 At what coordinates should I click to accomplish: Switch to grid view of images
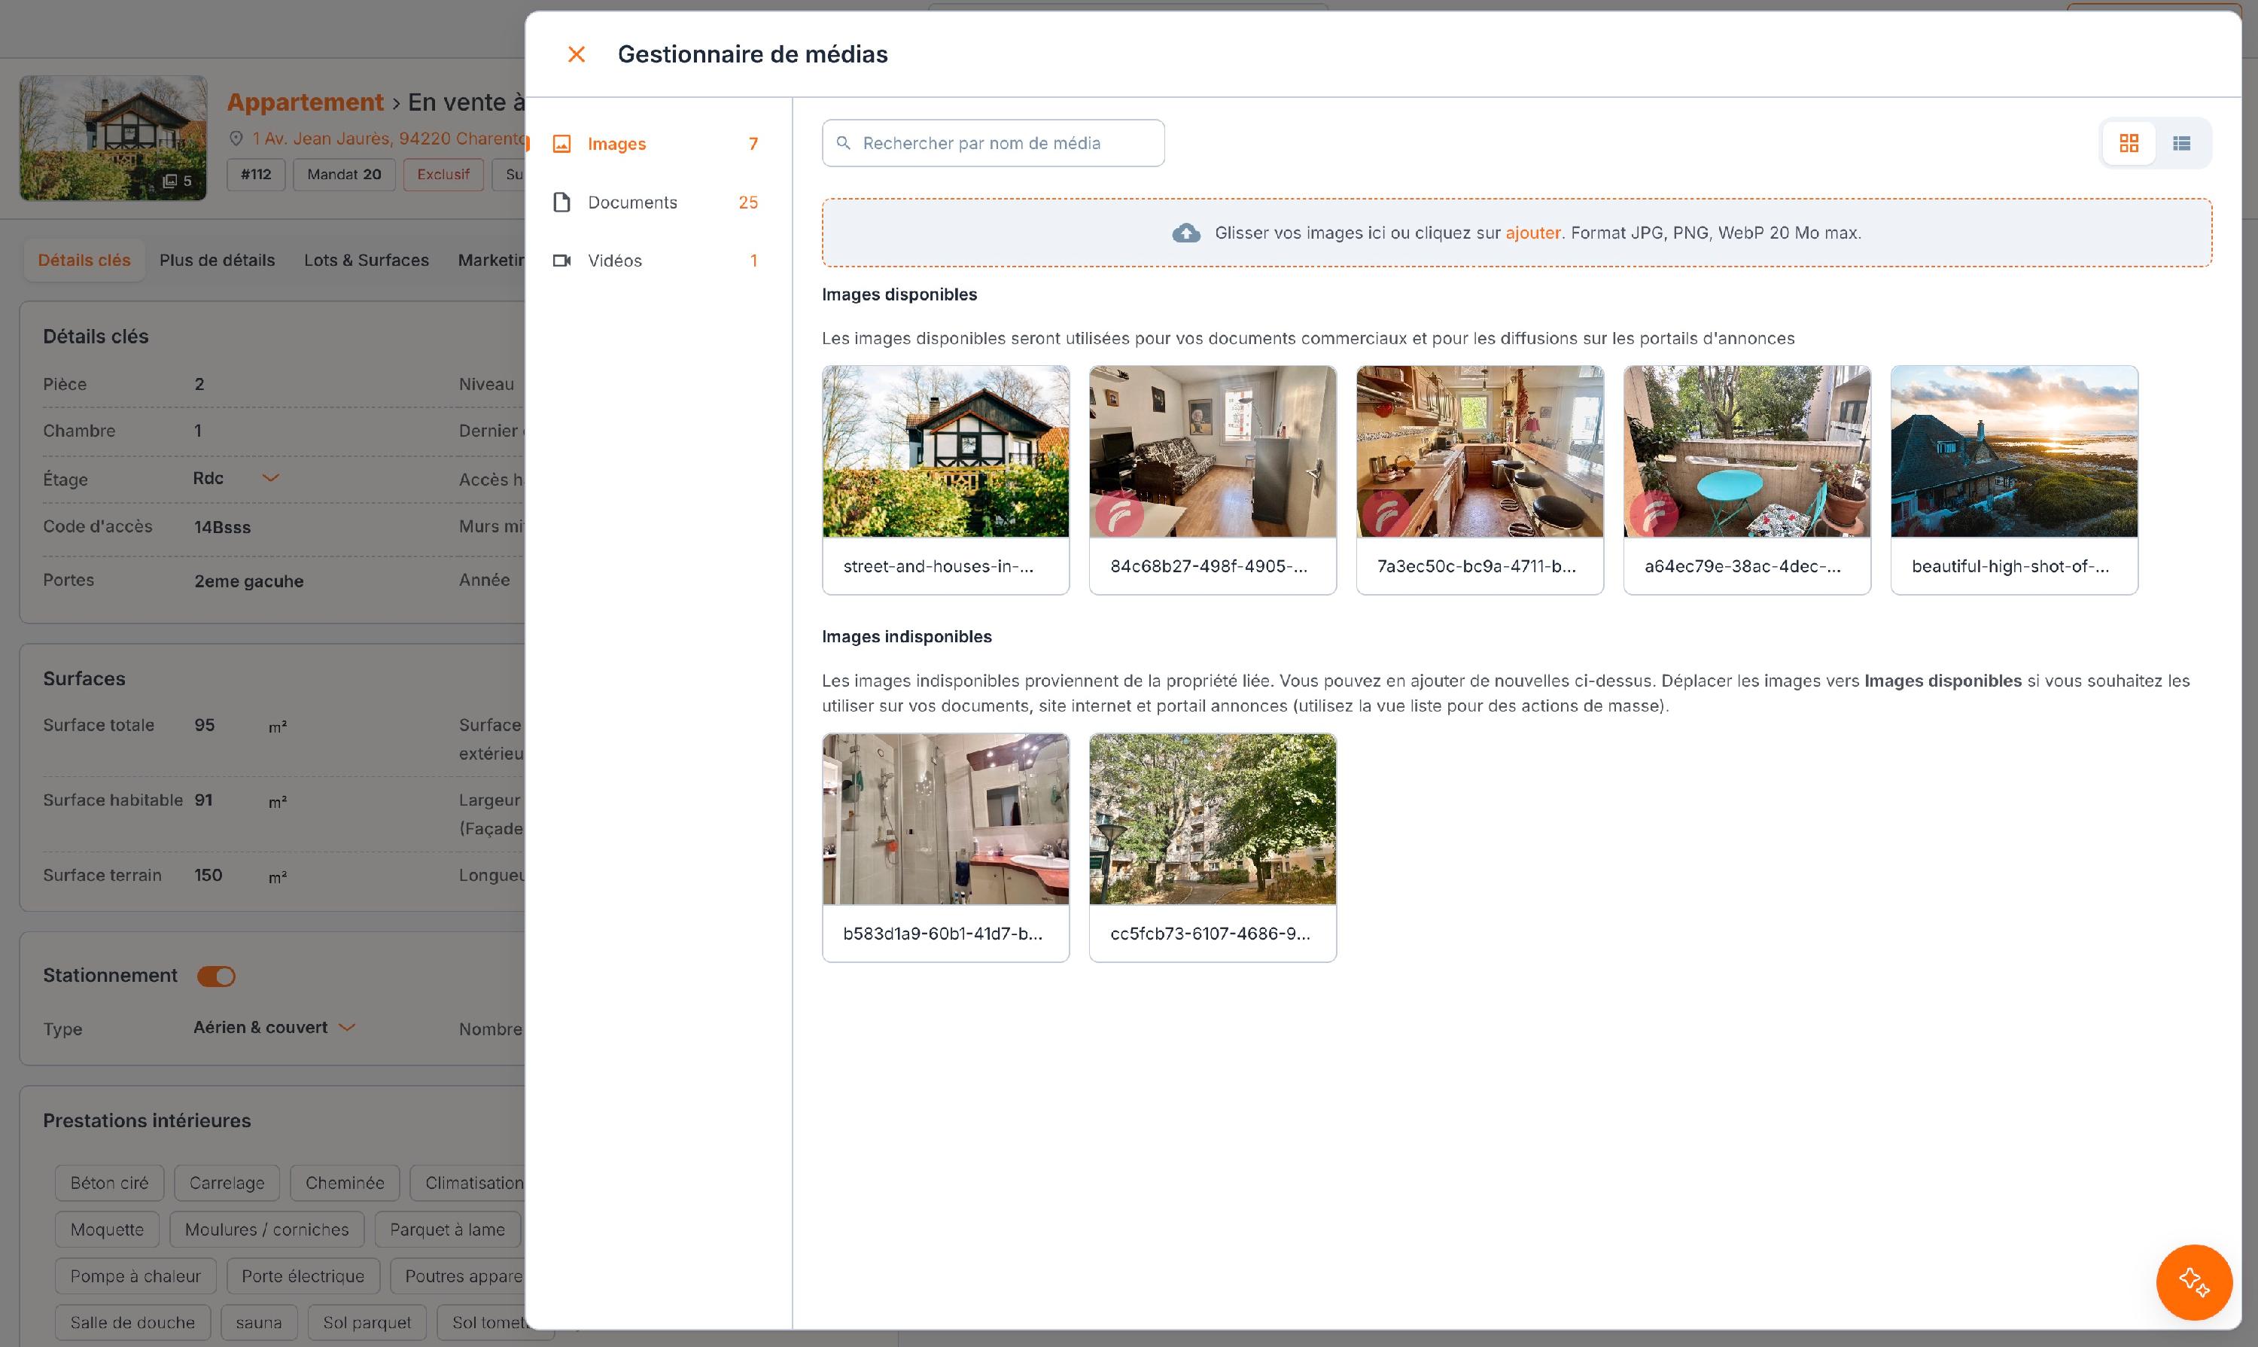[x=2129, y=143]
